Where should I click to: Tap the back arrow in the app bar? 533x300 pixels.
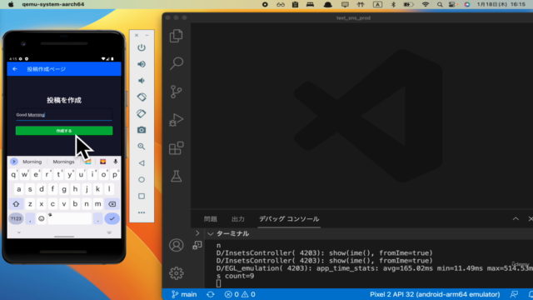click(15, 69)
